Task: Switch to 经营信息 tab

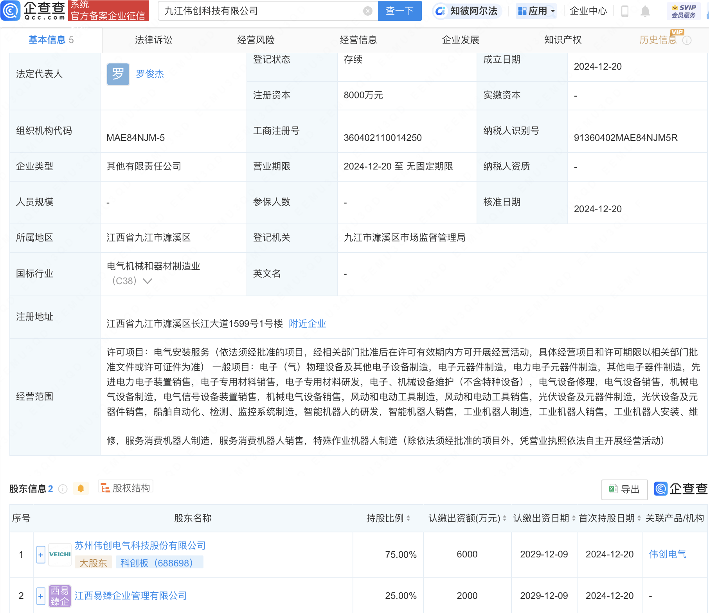Action: pos(358,40)
